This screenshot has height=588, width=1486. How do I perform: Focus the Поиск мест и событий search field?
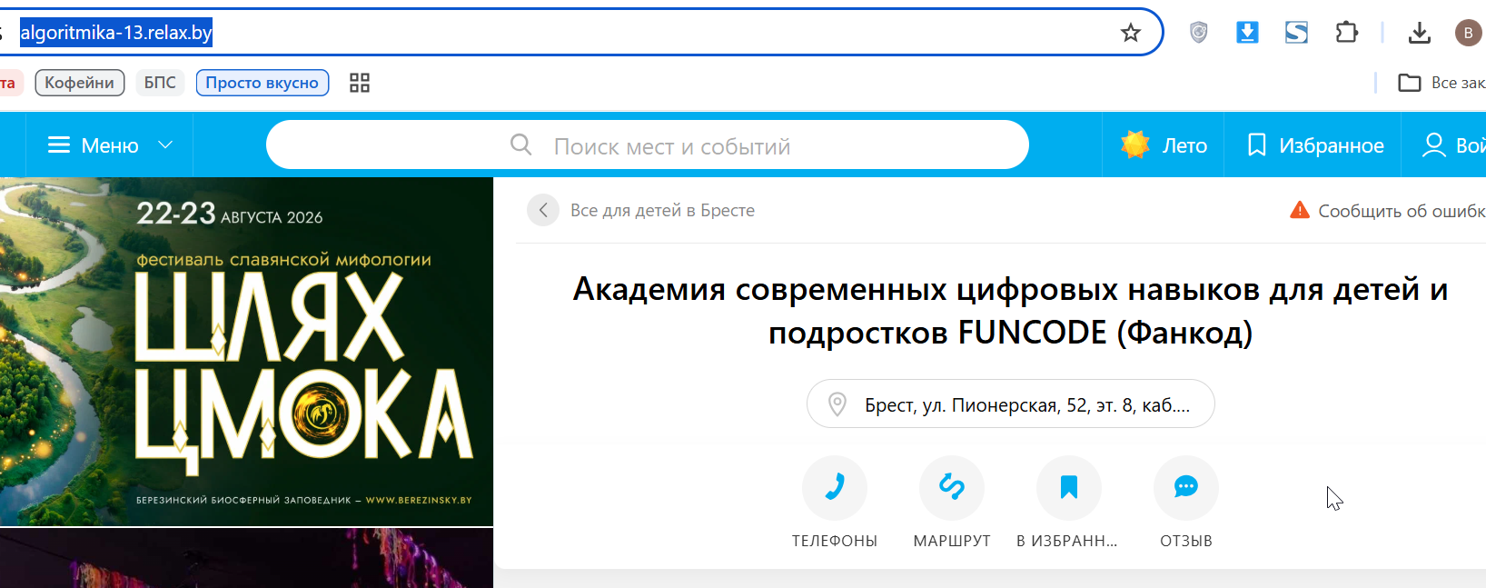point(648,145)
